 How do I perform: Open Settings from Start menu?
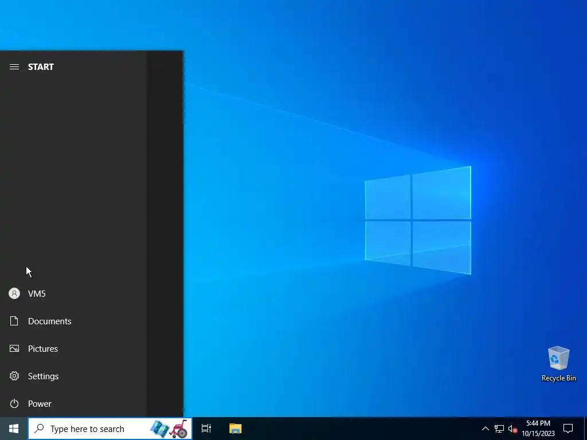point(73,376)
